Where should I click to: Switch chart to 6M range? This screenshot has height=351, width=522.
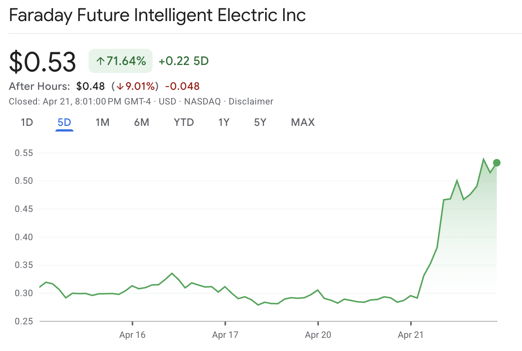click(142, 123)
